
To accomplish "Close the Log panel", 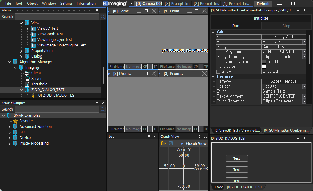I will 155,137.
